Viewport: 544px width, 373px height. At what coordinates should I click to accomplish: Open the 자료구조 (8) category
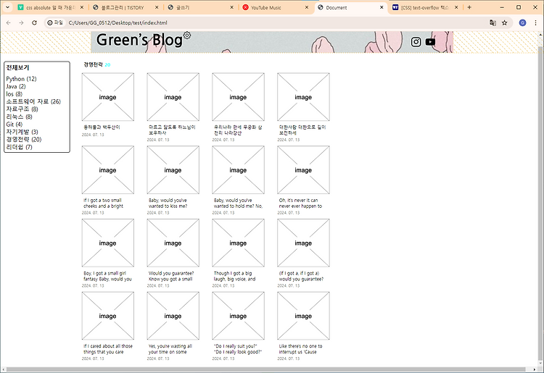pos(22,109)
